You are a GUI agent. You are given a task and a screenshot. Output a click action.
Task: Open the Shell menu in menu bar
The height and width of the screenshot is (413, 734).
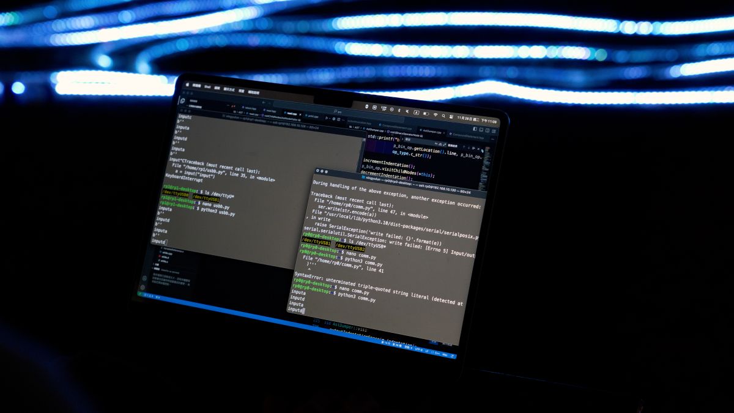[x=208, y=86]
